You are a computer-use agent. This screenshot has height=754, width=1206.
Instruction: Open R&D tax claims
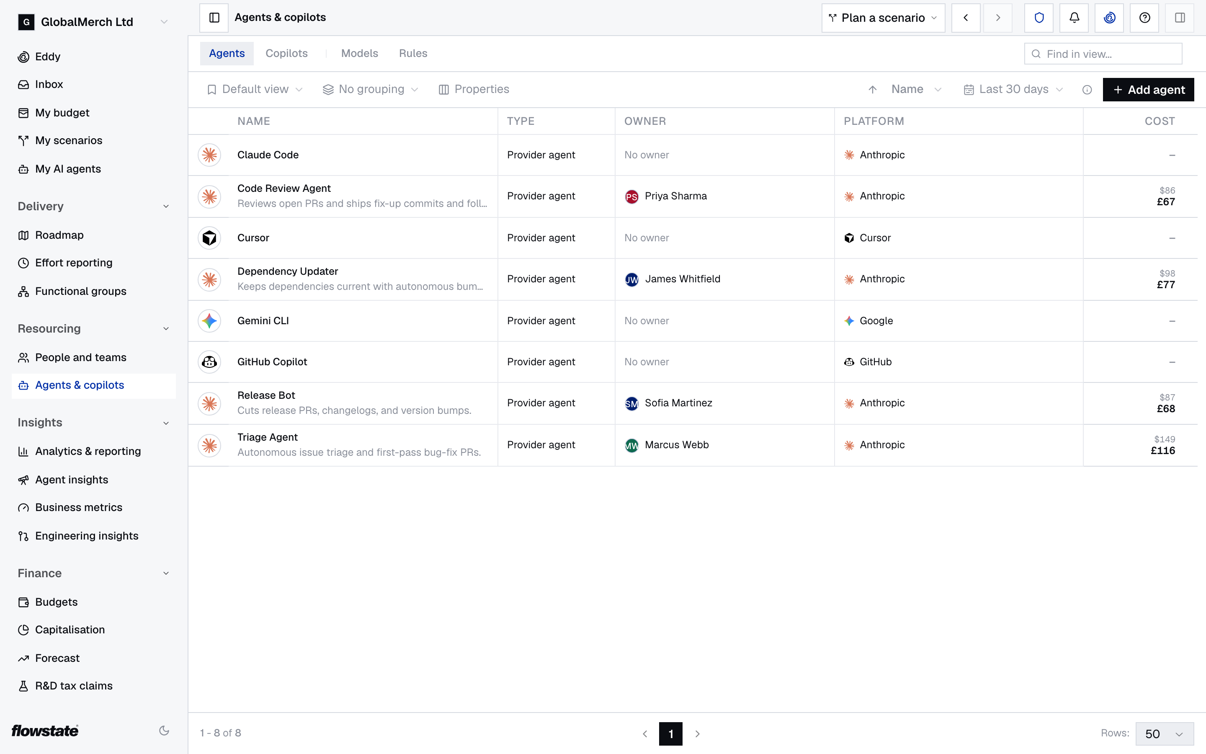coord(94,686)
